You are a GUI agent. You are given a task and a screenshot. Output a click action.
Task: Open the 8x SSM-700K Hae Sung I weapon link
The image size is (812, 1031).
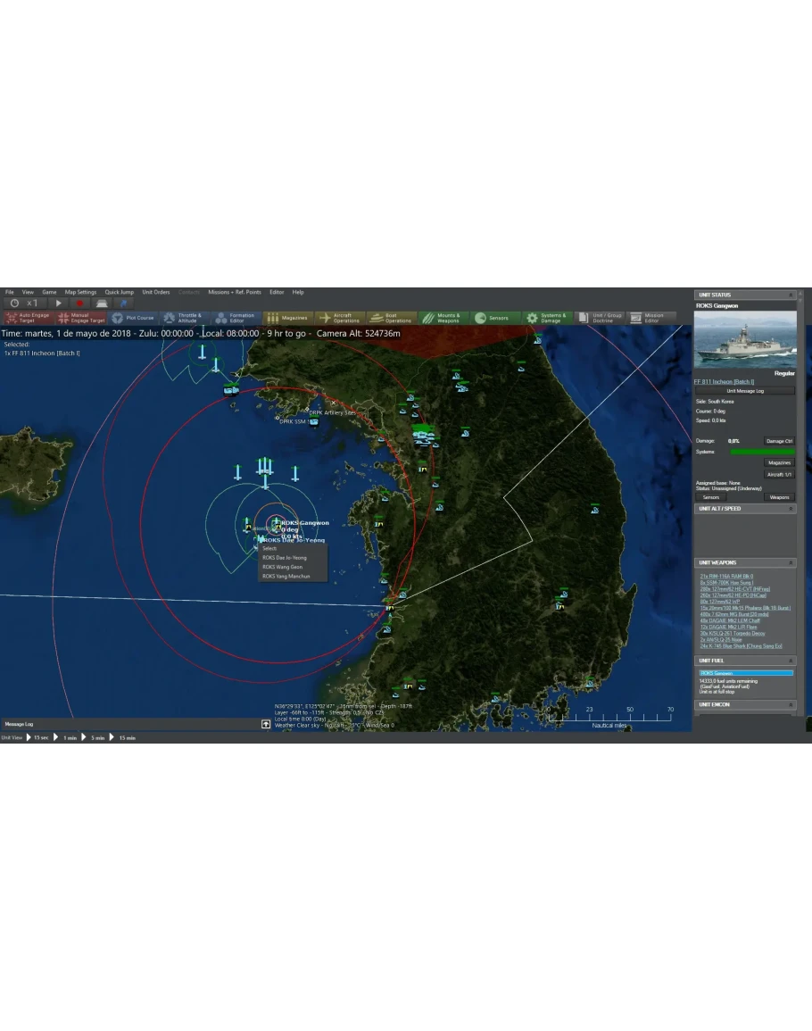coord(726,583)
